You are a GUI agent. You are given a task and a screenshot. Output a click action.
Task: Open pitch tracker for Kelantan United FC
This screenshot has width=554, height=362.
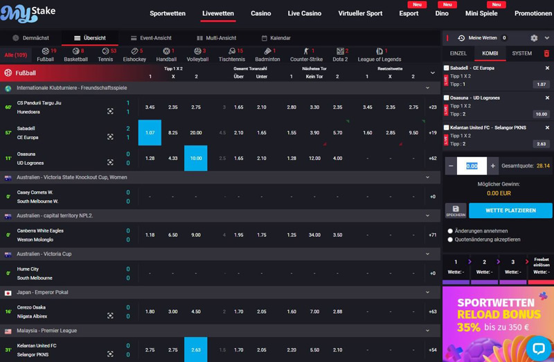(x=110, y=354)
